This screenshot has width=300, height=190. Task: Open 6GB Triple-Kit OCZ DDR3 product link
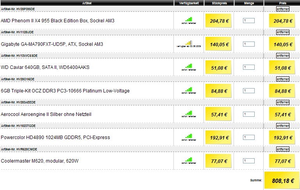click(65, 91)
